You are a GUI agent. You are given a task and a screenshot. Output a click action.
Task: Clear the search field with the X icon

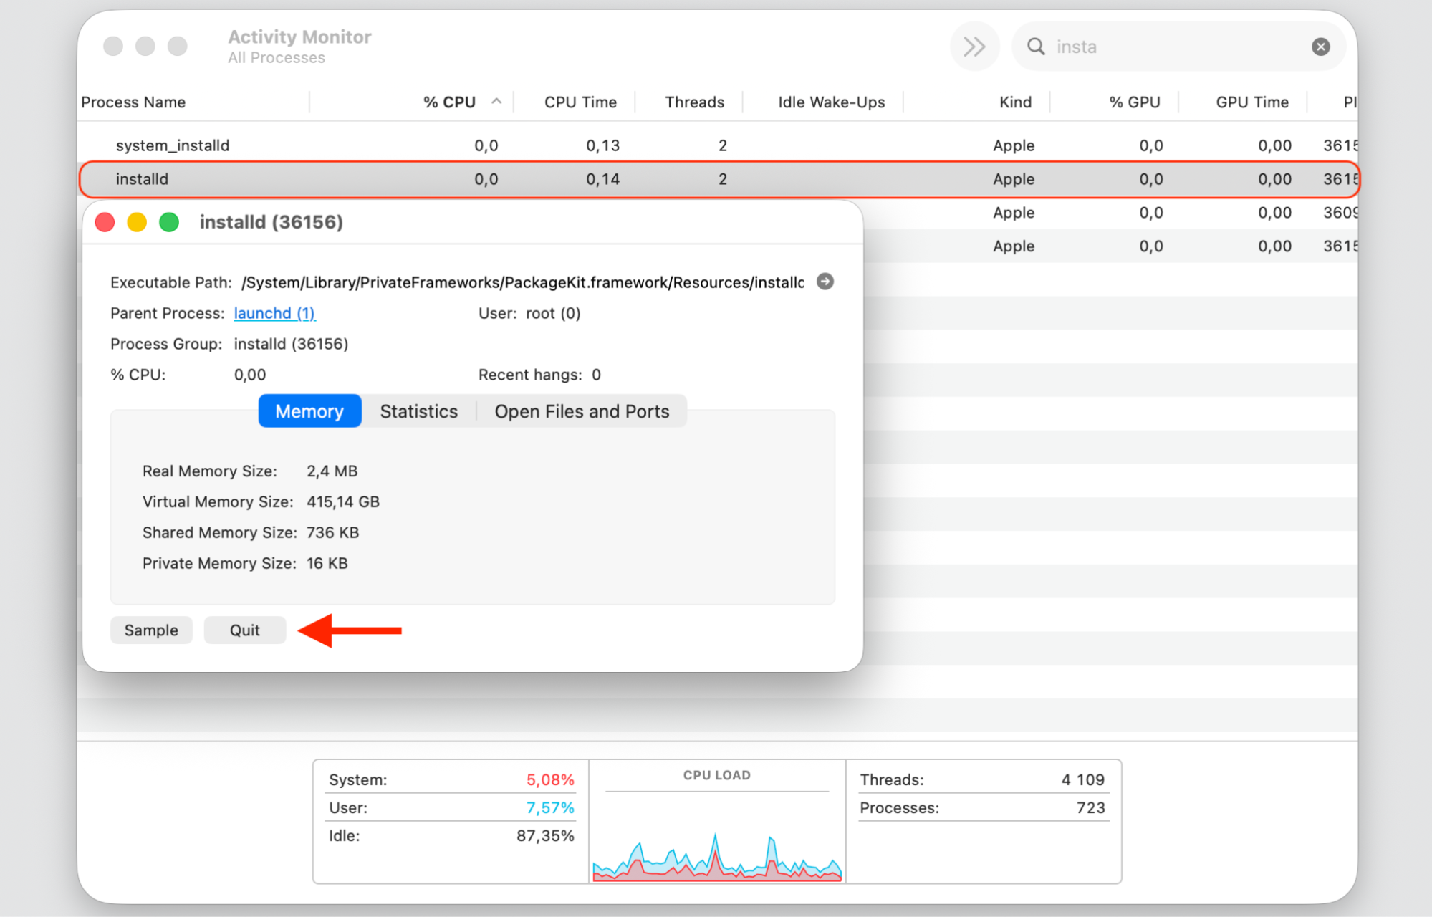click(x=1320, y=47)
